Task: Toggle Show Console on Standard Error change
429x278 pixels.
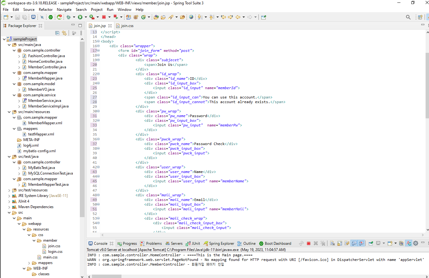Action: click(361, 243)
